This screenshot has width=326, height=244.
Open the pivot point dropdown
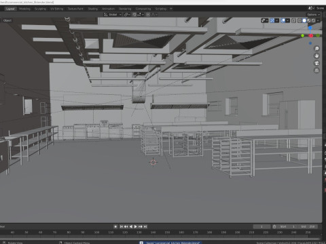coord(127,15)
